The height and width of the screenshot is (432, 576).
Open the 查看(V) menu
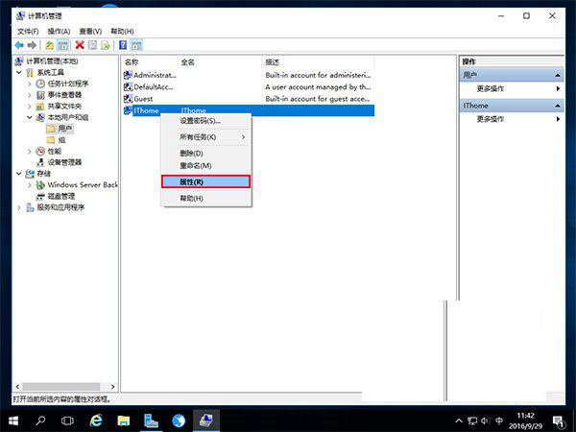pyautogui.click(x=90, y=32)
